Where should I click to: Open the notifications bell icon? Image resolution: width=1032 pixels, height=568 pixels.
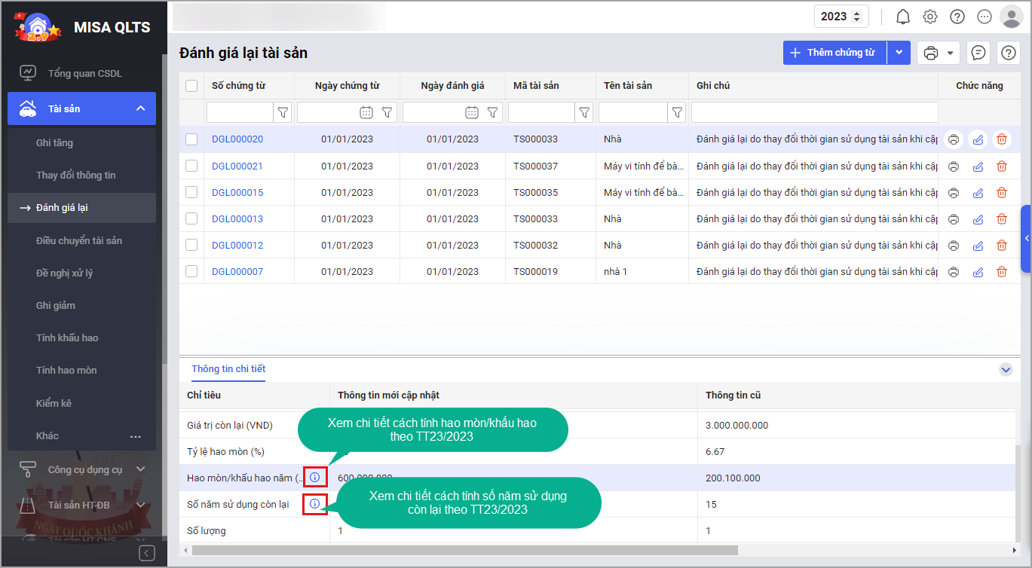pos(902,17)
